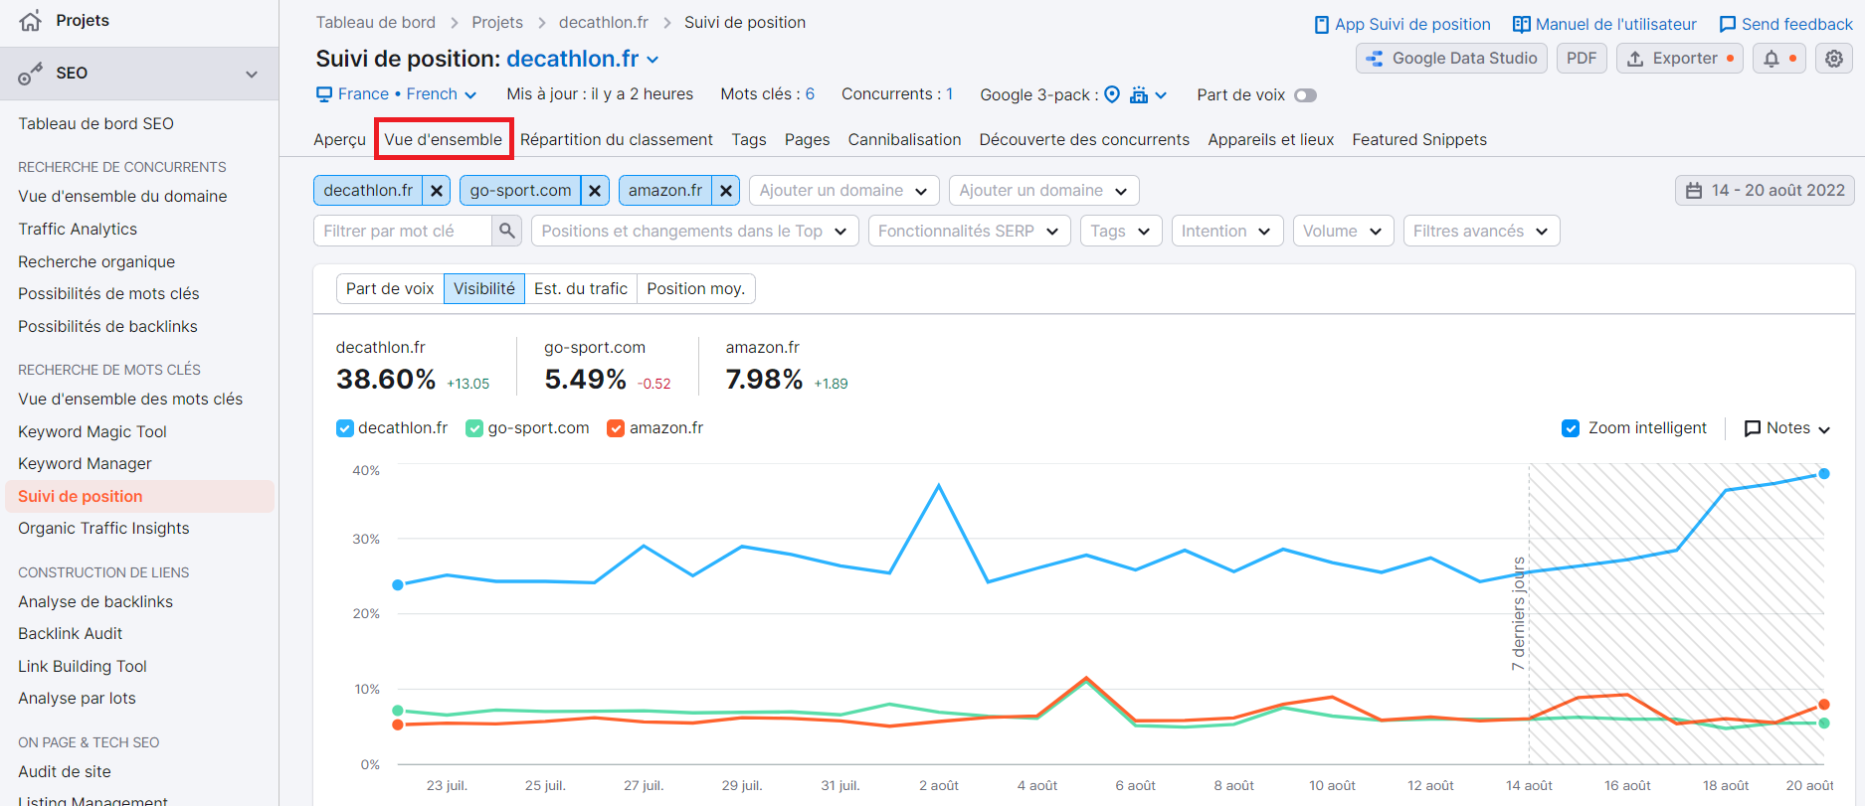Screen dimensions: 1865x806
Task: Click the decathlon.fr endpoint on blue line
Action: [x=1824, y=474]
